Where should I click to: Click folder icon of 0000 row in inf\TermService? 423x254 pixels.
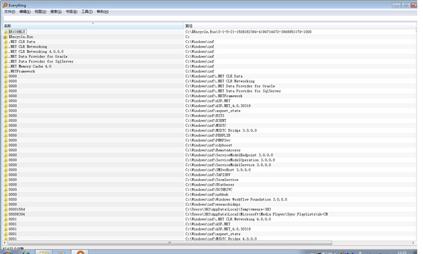(6, 180)
